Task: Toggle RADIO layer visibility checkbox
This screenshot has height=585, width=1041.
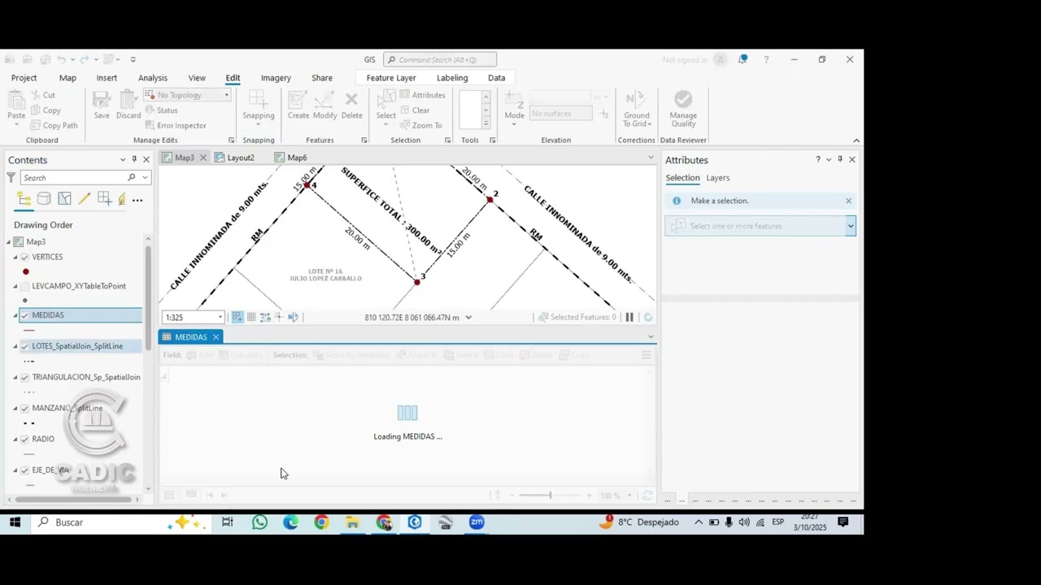Action: 24,439
